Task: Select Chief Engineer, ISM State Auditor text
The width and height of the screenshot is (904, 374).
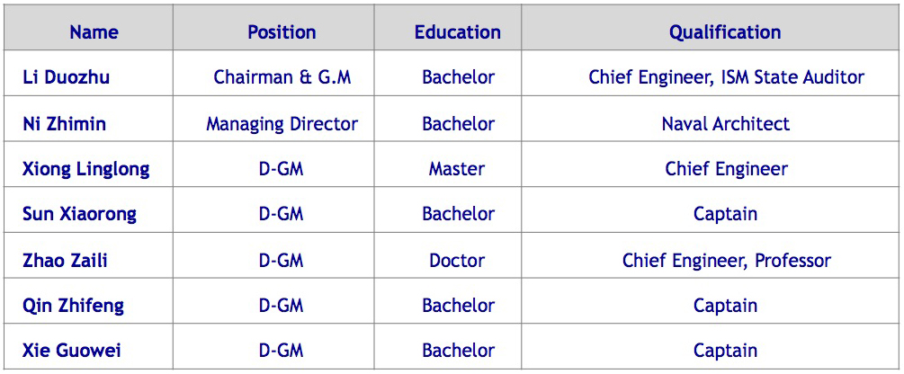Action: [726, 77]
